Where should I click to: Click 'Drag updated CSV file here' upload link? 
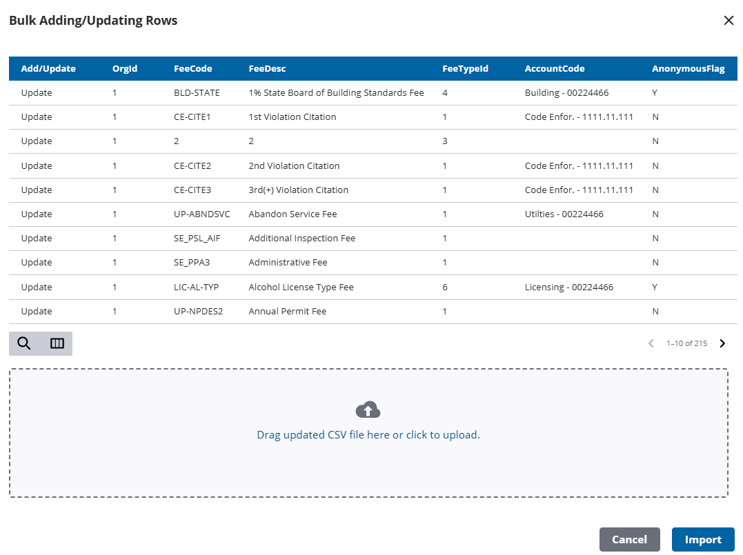[368, 435]
